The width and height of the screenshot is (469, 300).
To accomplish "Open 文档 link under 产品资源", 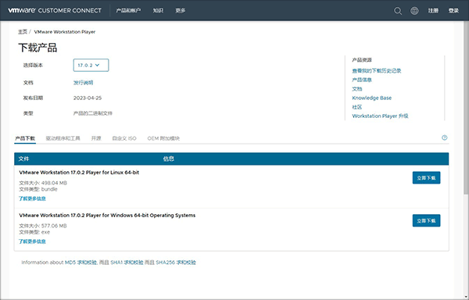I will (x=357, y=89).
